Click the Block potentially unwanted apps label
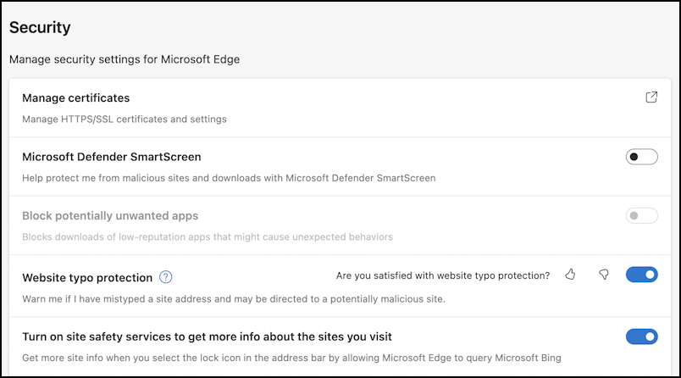The height and width of the screenshot is (378, 681). pyautogui.click(x=110, y=216)
